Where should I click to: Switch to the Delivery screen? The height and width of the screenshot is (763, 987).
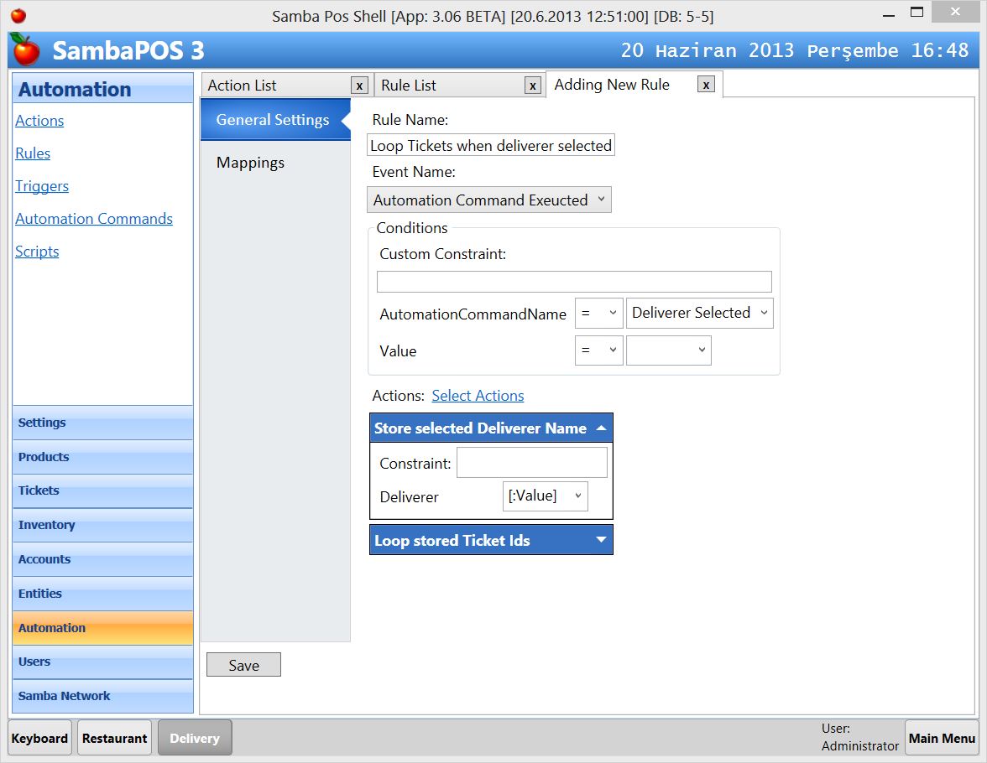click(x=194, y=738)
